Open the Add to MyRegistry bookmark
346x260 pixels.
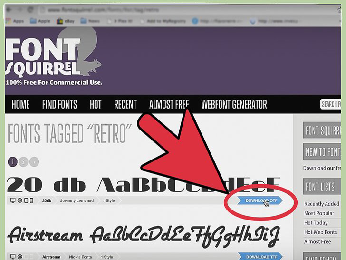point(163,21)
